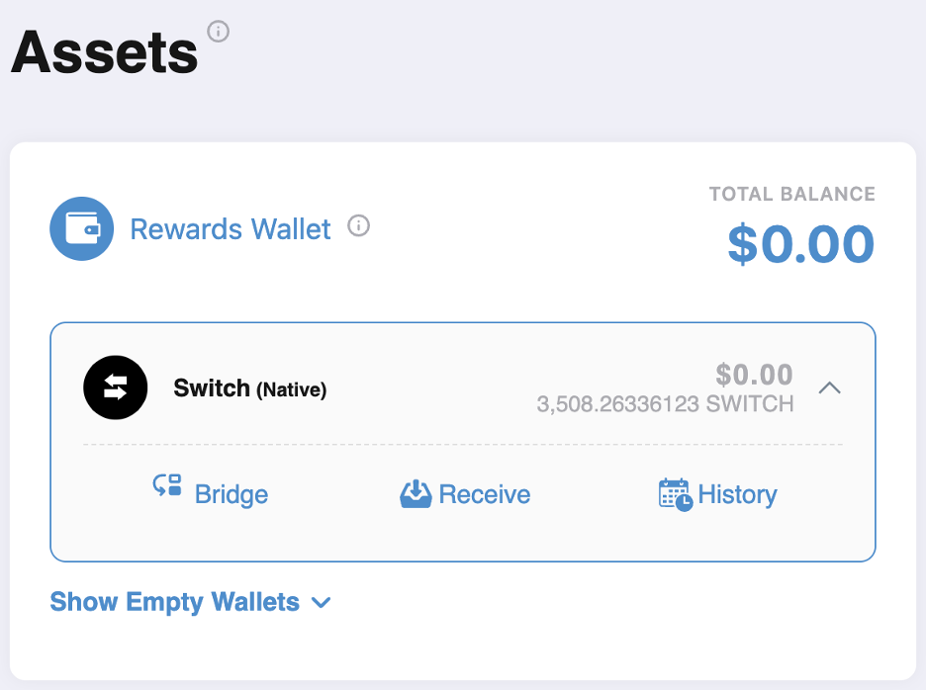Click the Assets page heading
This screenshot has width=926, height=690.
(105, 51)
